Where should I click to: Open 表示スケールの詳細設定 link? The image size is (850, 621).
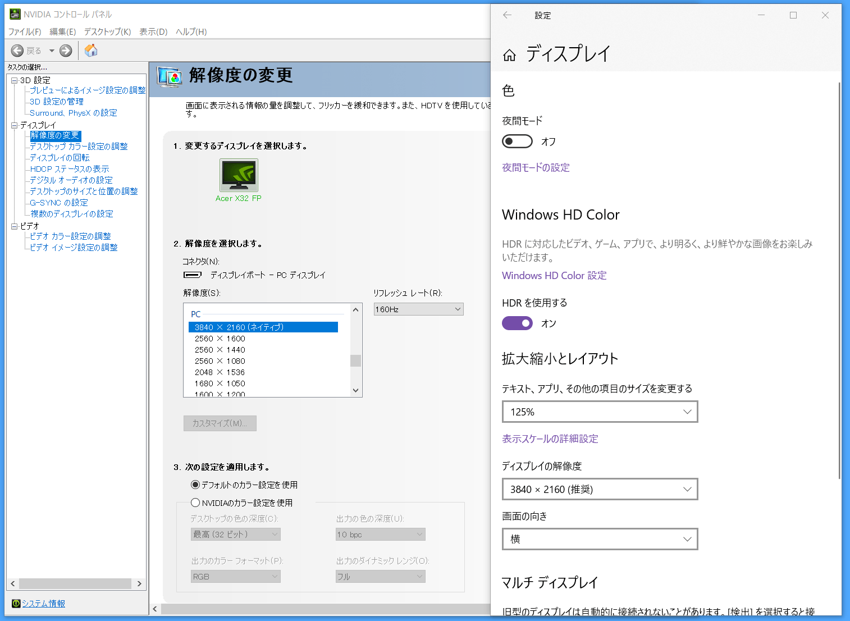(x=550, y=439)
